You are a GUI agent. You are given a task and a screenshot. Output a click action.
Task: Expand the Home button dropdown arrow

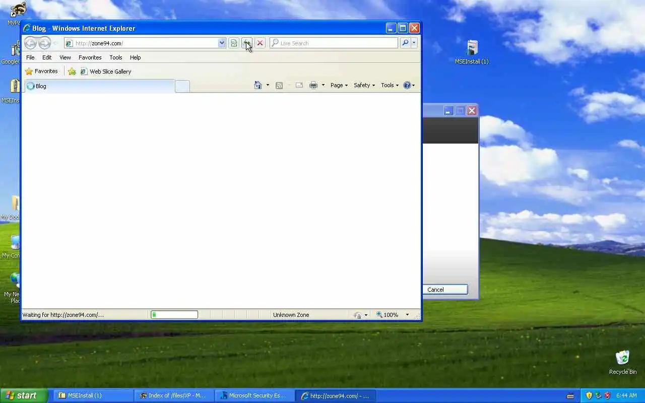point(268,85)
